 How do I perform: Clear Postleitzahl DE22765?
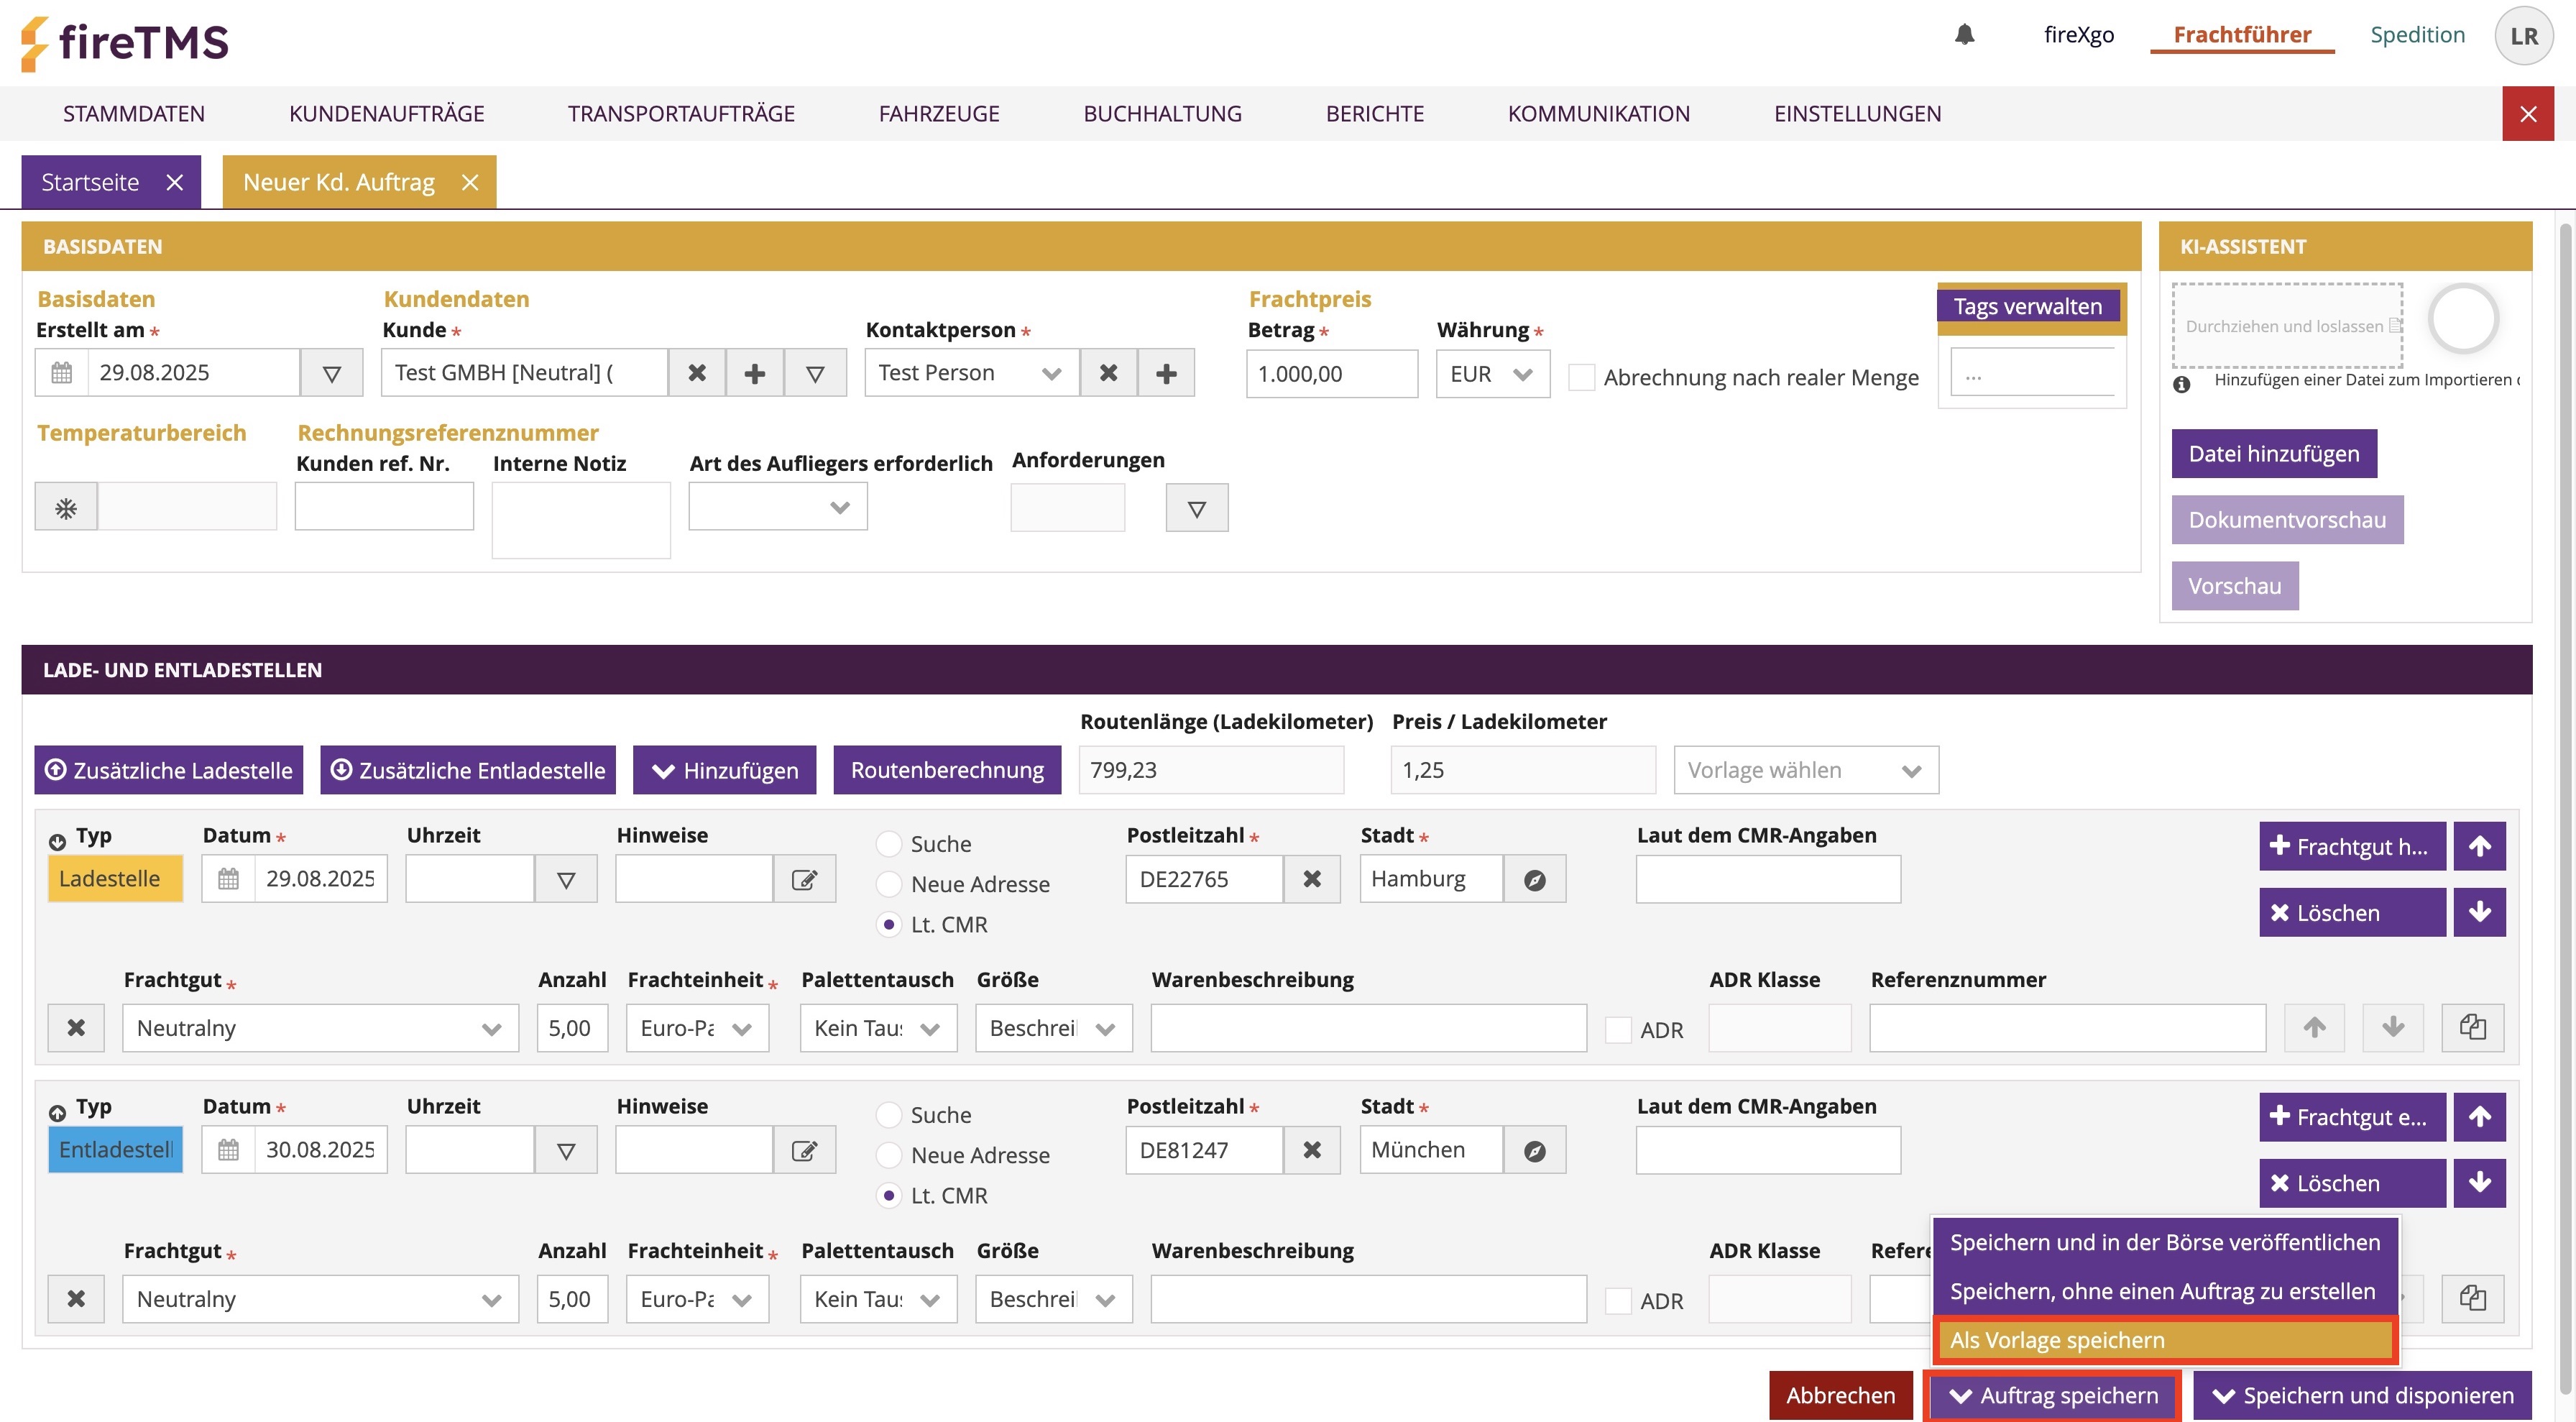[1312, 879]
